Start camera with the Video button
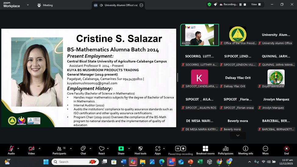297x167 pixels. coord(31,149)
